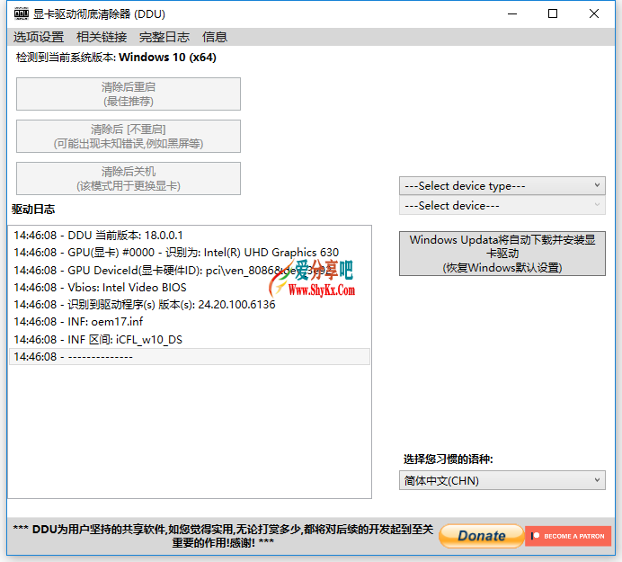The image size is (622, 562).
Task: Minimize the DDU window
Action: [512, 13]
